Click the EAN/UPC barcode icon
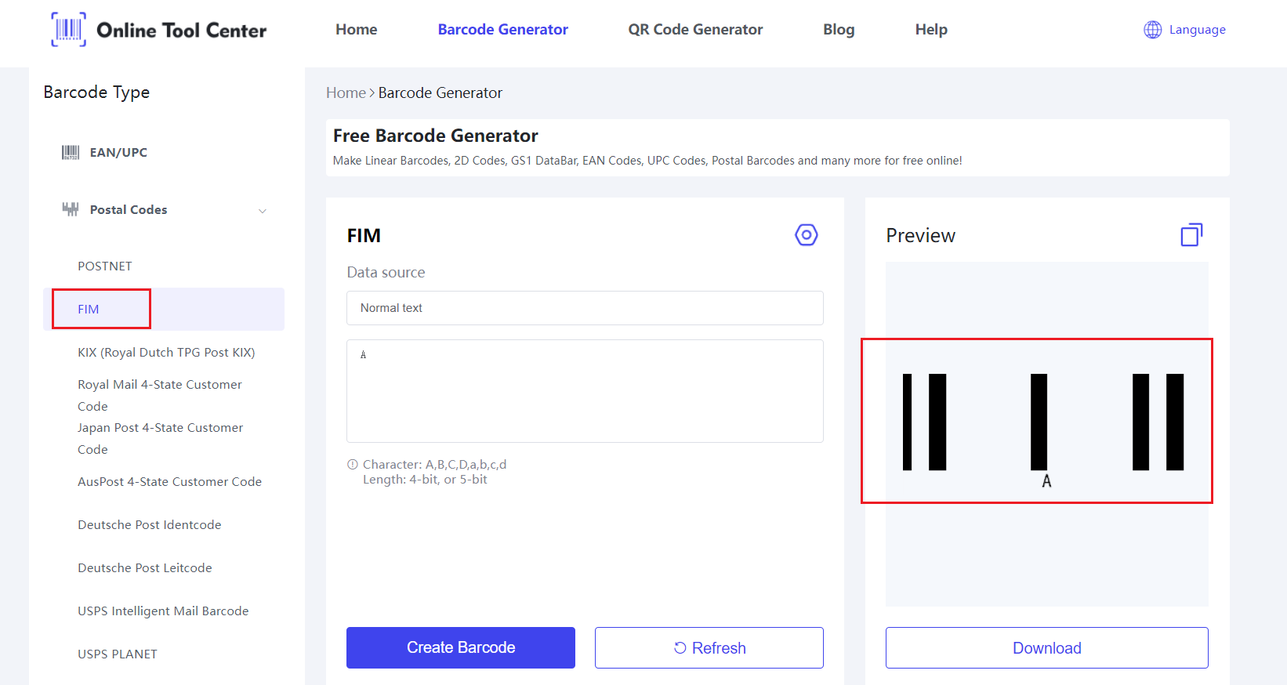Screen dimensions: 1287x685 (71, 153)
